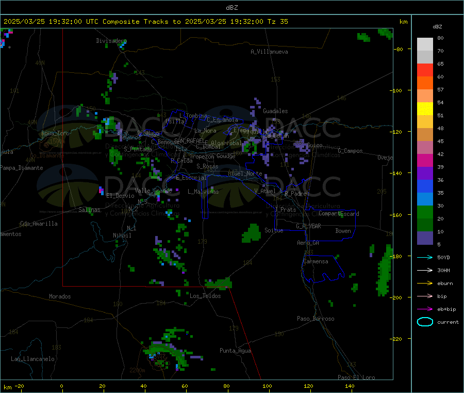Click the 'Valle_Grande' label
Screen dimensions: 464x393
coord(153,190)
